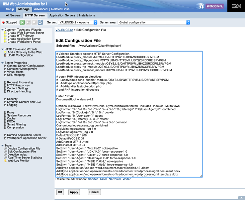Collapse the Common Tasks and Wizards section
The image size is (245, 200).
(x=2, y=30)
